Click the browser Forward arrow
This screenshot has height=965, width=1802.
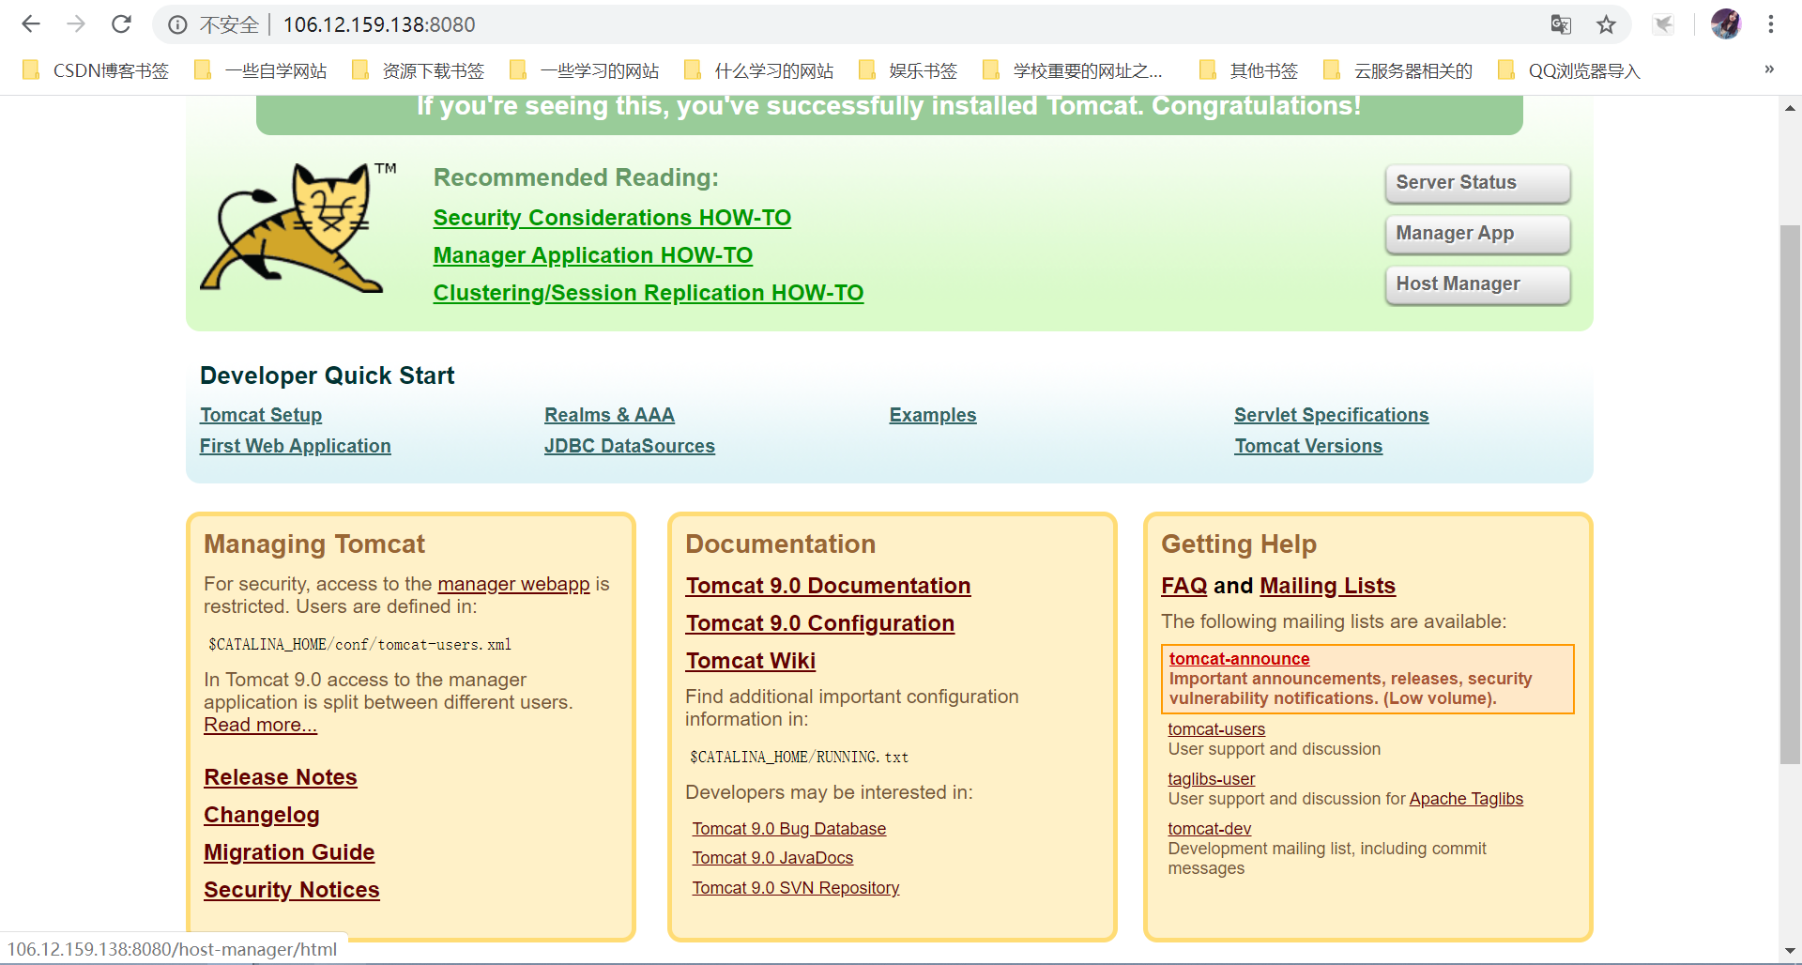point(76,24)
